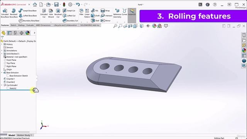Open DimXpertManager crosshair tab icon
Viewport: 247px width, 139px height.
pos(22,33)
